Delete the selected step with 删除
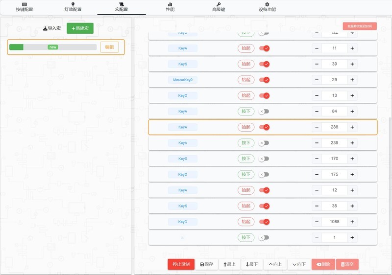The height and width of the screenshot is (275, 392). tap(323, 264)
